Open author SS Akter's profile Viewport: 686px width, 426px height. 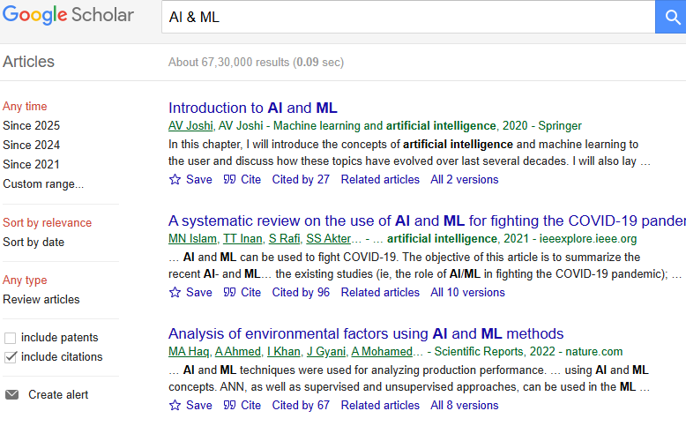pyautogui.click(x=329, y=239)
